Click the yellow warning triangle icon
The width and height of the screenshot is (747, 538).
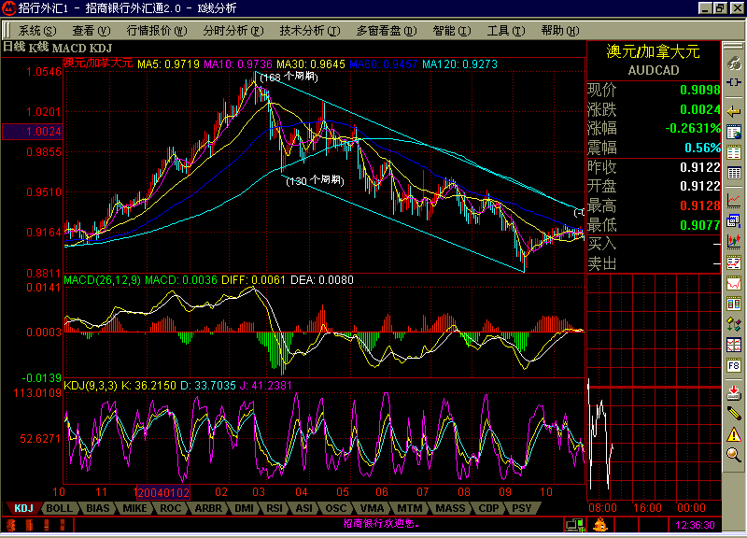point(734,434)
